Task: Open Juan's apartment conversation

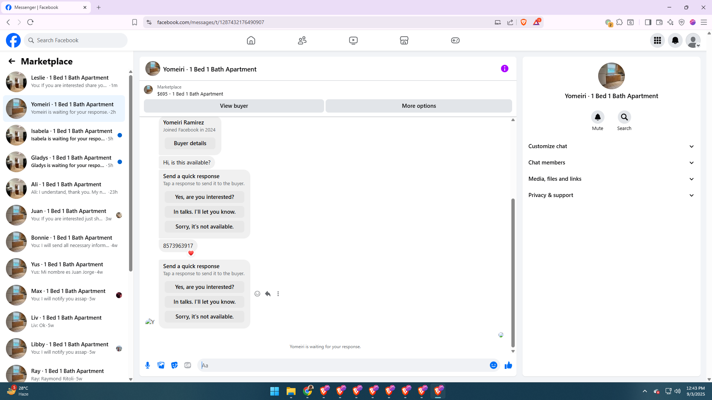Action: tap(64, 215)
